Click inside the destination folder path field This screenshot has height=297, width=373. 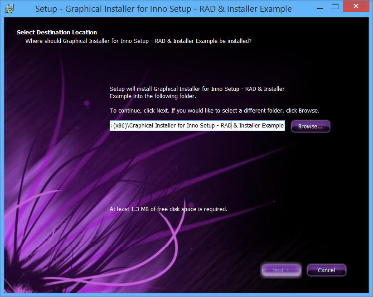point(197,126)
